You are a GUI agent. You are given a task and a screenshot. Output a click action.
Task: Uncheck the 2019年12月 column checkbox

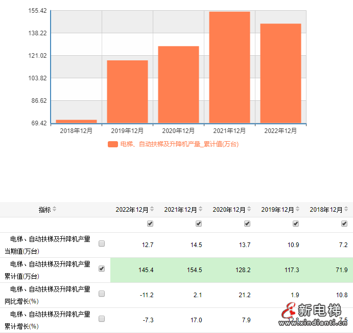(x=296, y=224)
